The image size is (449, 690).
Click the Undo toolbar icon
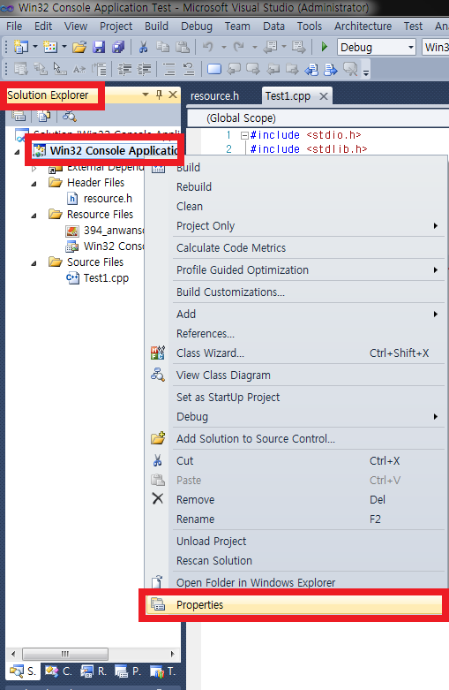(x=208, y=47)
